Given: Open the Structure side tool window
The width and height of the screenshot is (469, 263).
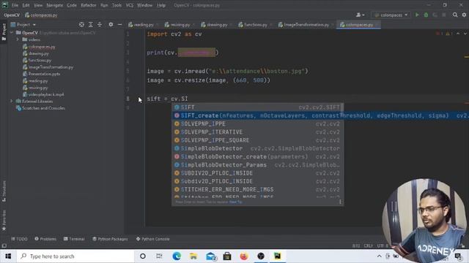Looking at the screenshot, I should 4,191.
